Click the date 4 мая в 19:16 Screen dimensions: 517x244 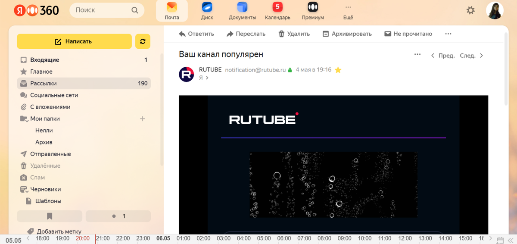[x=314, y=70]
